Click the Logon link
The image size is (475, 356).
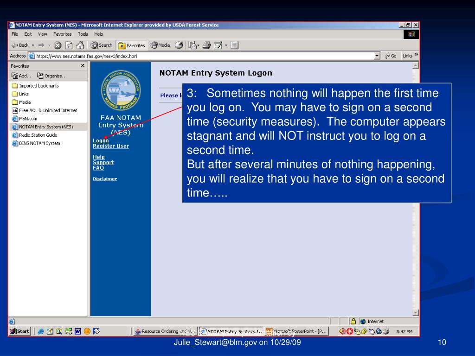pyautogui.click(x=101, y=140)
